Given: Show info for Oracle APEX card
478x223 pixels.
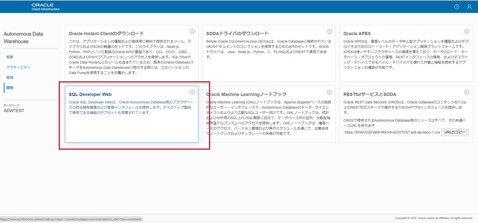Looking at the screenshot, I should 466,31.
